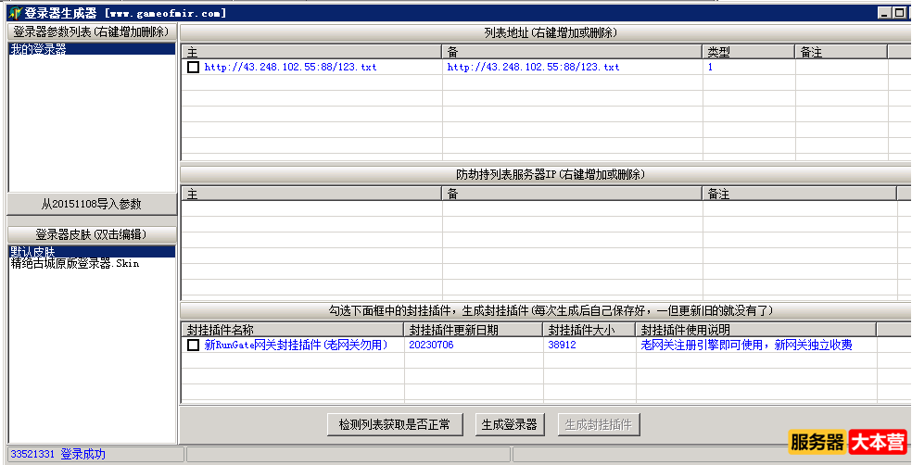912x465 pixels.
Task: Click 登录器参数列表 header
Action: point(91,31)
